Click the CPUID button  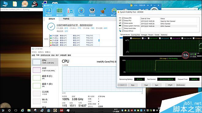click(170, 85)
